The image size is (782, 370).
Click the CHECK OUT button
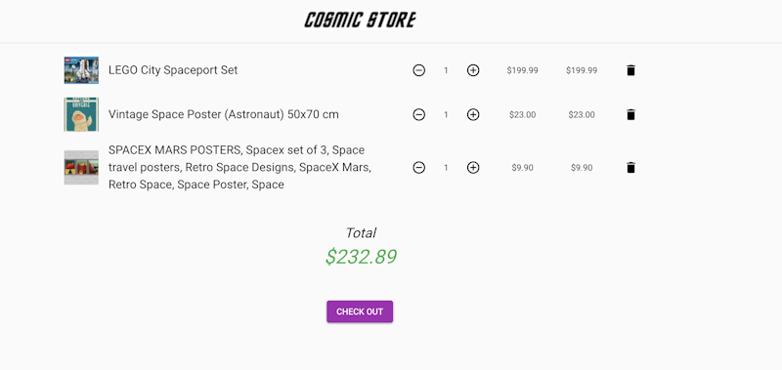click(360, 311)
